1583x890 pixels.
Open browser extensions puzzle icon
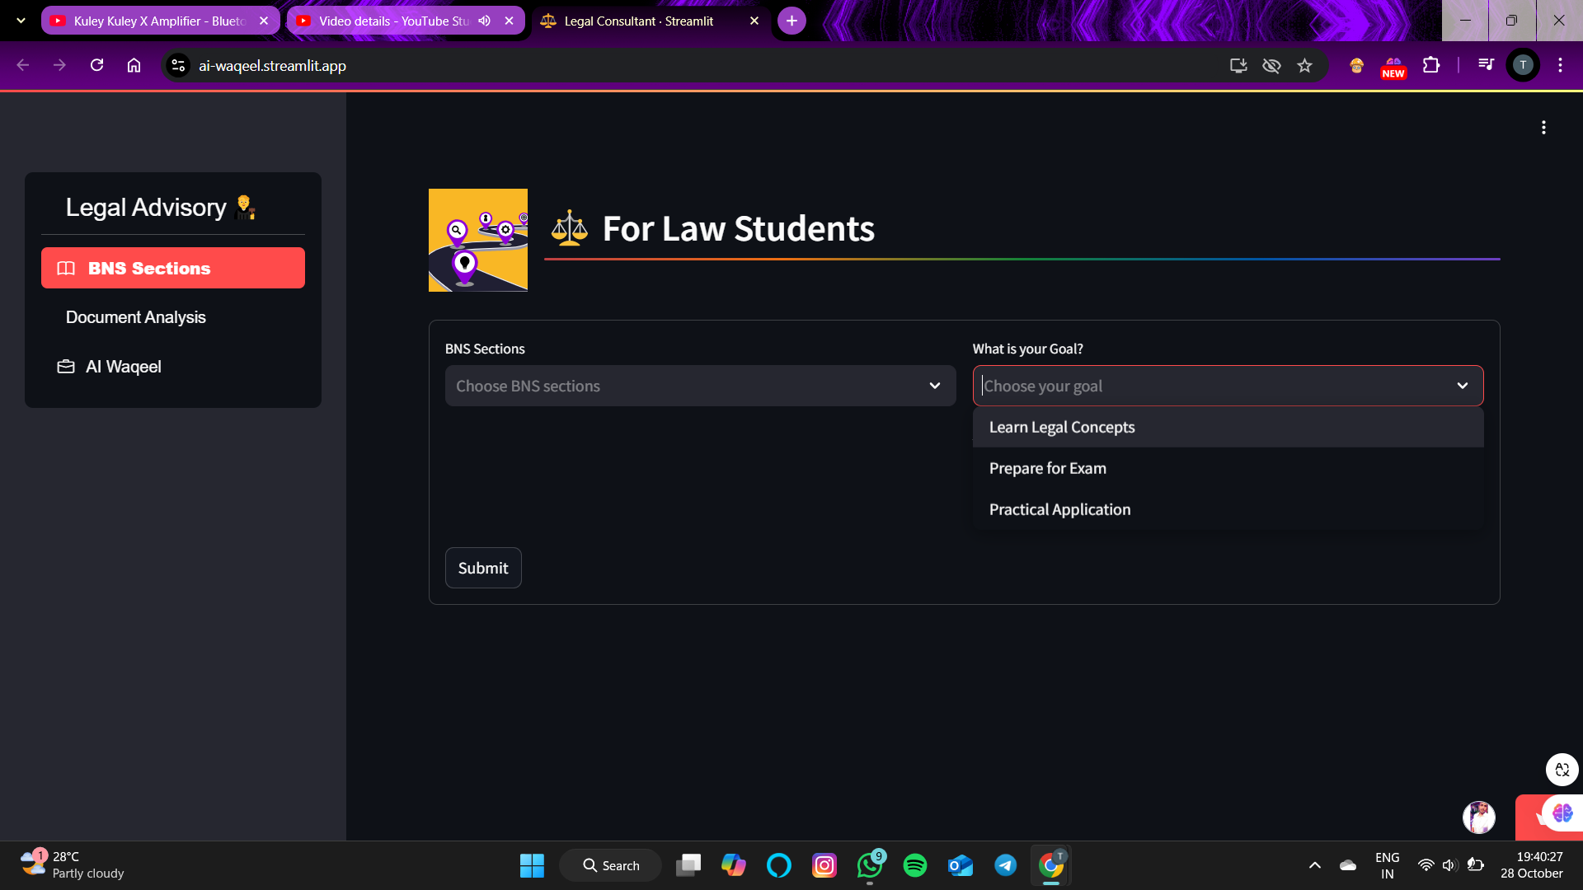(x=1431, y=65)
